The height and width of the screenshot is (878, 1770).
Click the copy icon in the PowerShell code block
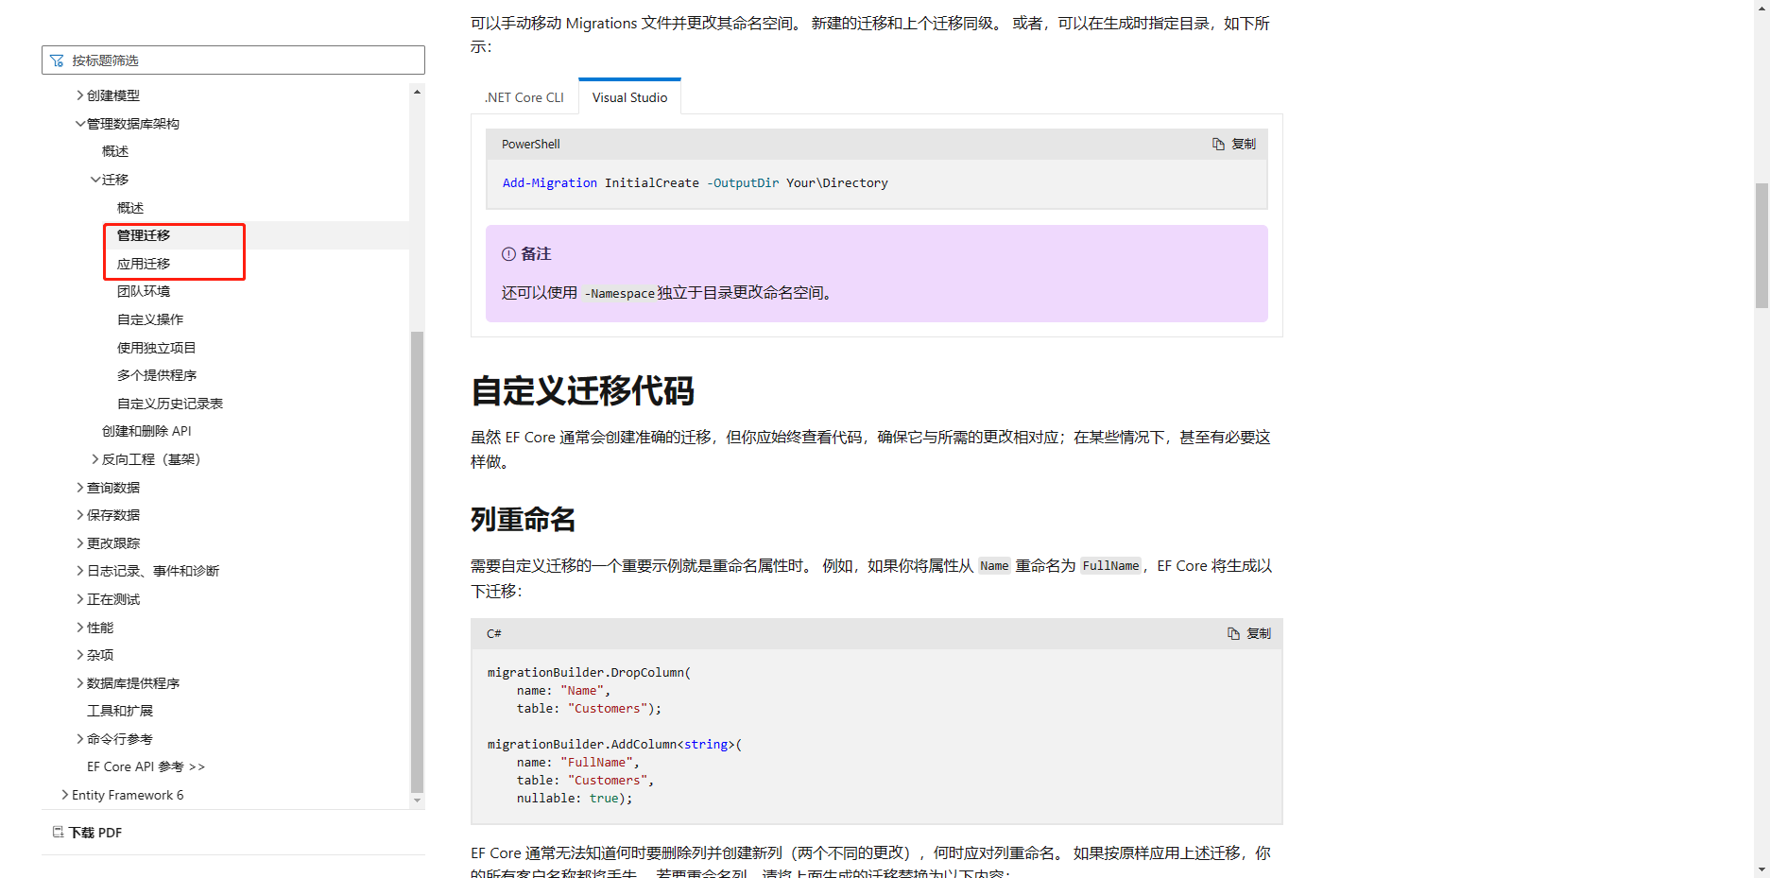(1218, 145)
